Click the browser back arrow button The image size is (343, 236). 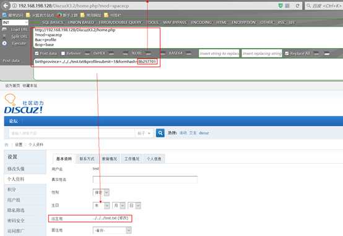[6, 6]
